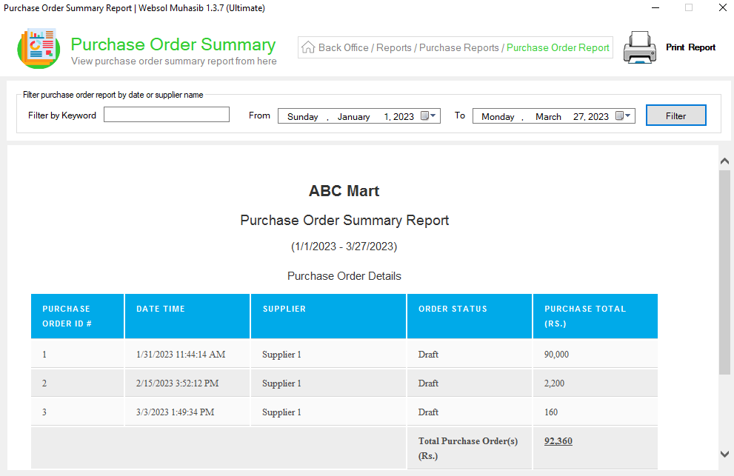734x476 pixels.
Task: Click the vertical scrollbar thumb
Action: [724, 272]
